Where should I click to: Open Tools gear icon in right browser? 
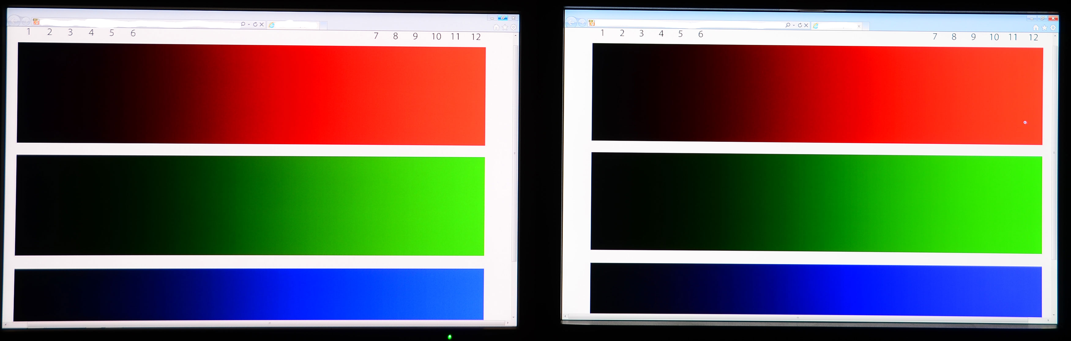pos(1053,28)
